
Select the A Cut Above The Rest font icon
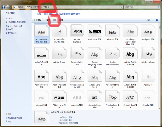click(41, 30)
